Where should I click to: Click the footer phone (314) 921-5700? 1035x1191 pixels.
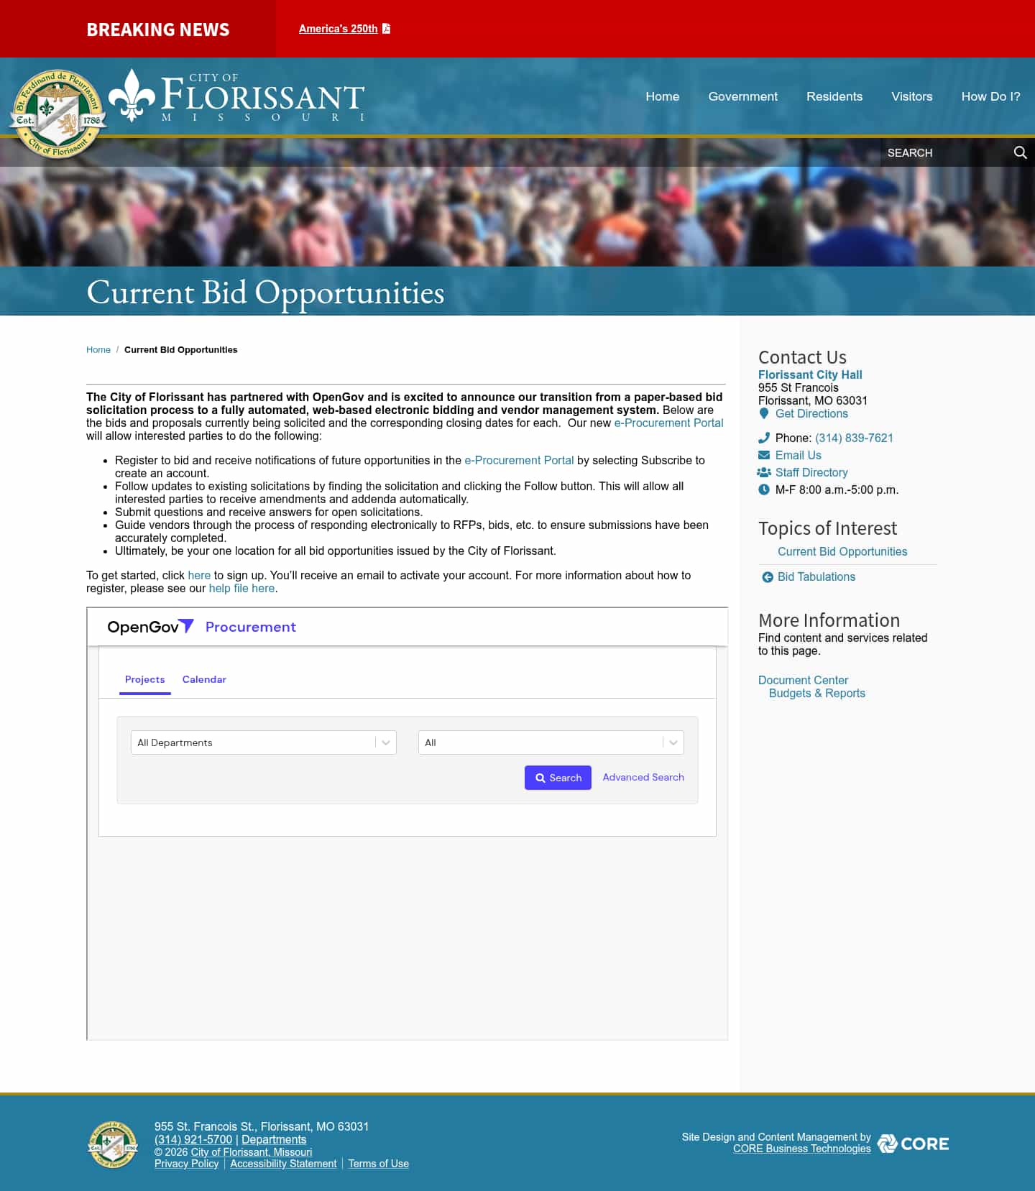(x=193, y=1139)
